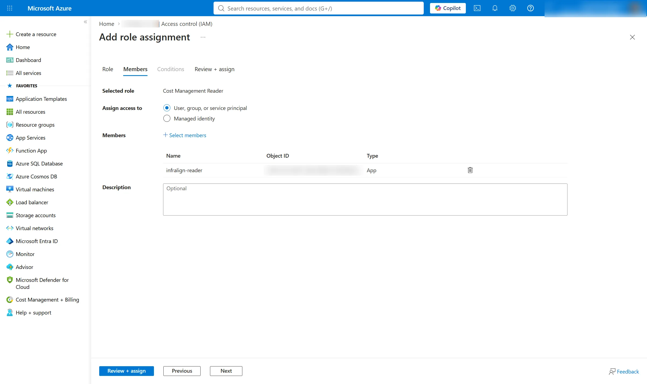Screen dimensions: 647x384
Task: Click the Home breadcrumb
Action: (x=107, y=24)
